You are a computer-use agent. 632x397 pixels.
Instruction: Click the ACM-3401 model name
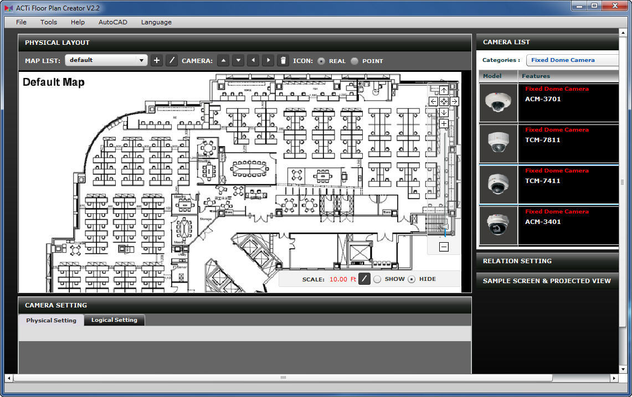(x=543, y=222)
